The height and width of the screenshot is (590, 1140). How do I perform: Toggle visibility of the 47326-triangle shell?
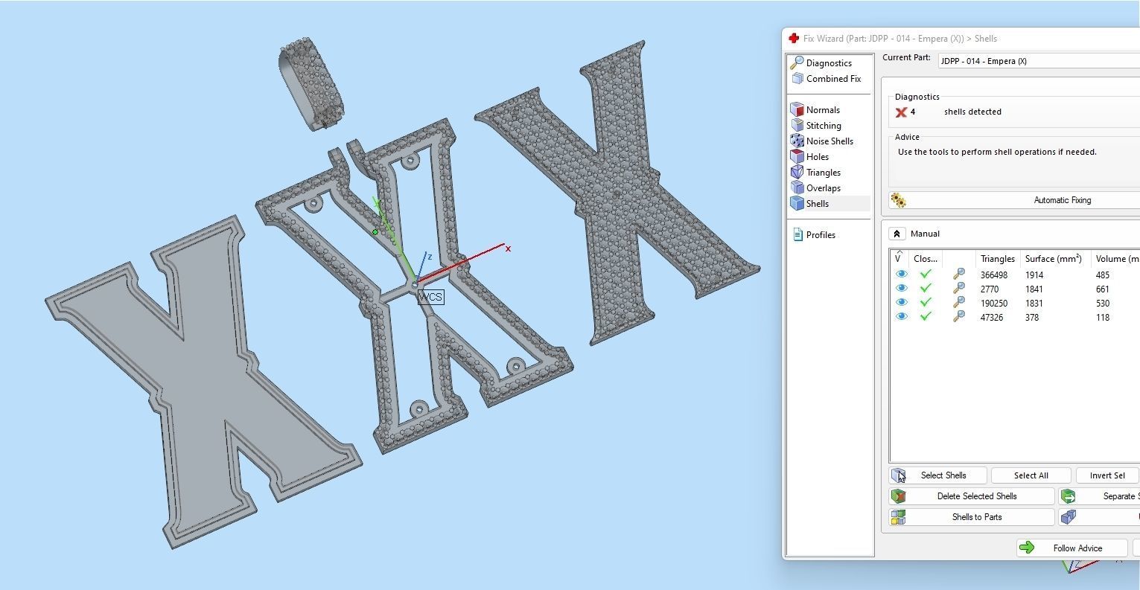[901, 317]
